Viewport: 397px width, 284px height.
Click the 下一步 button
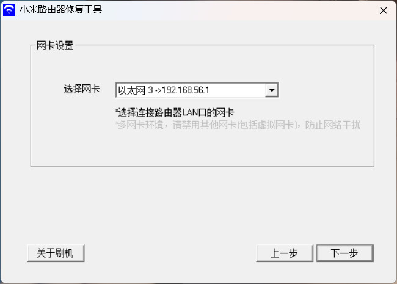coord(345,253)
